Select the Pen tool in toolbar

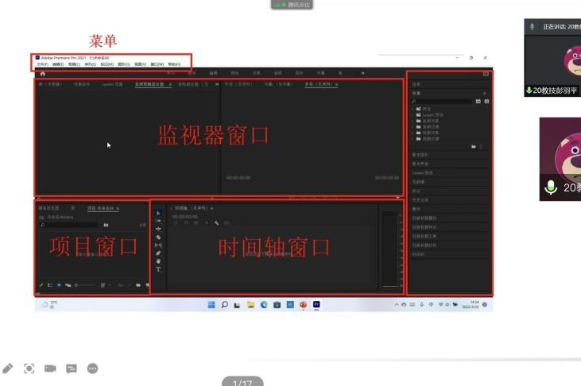click(158, 253)
